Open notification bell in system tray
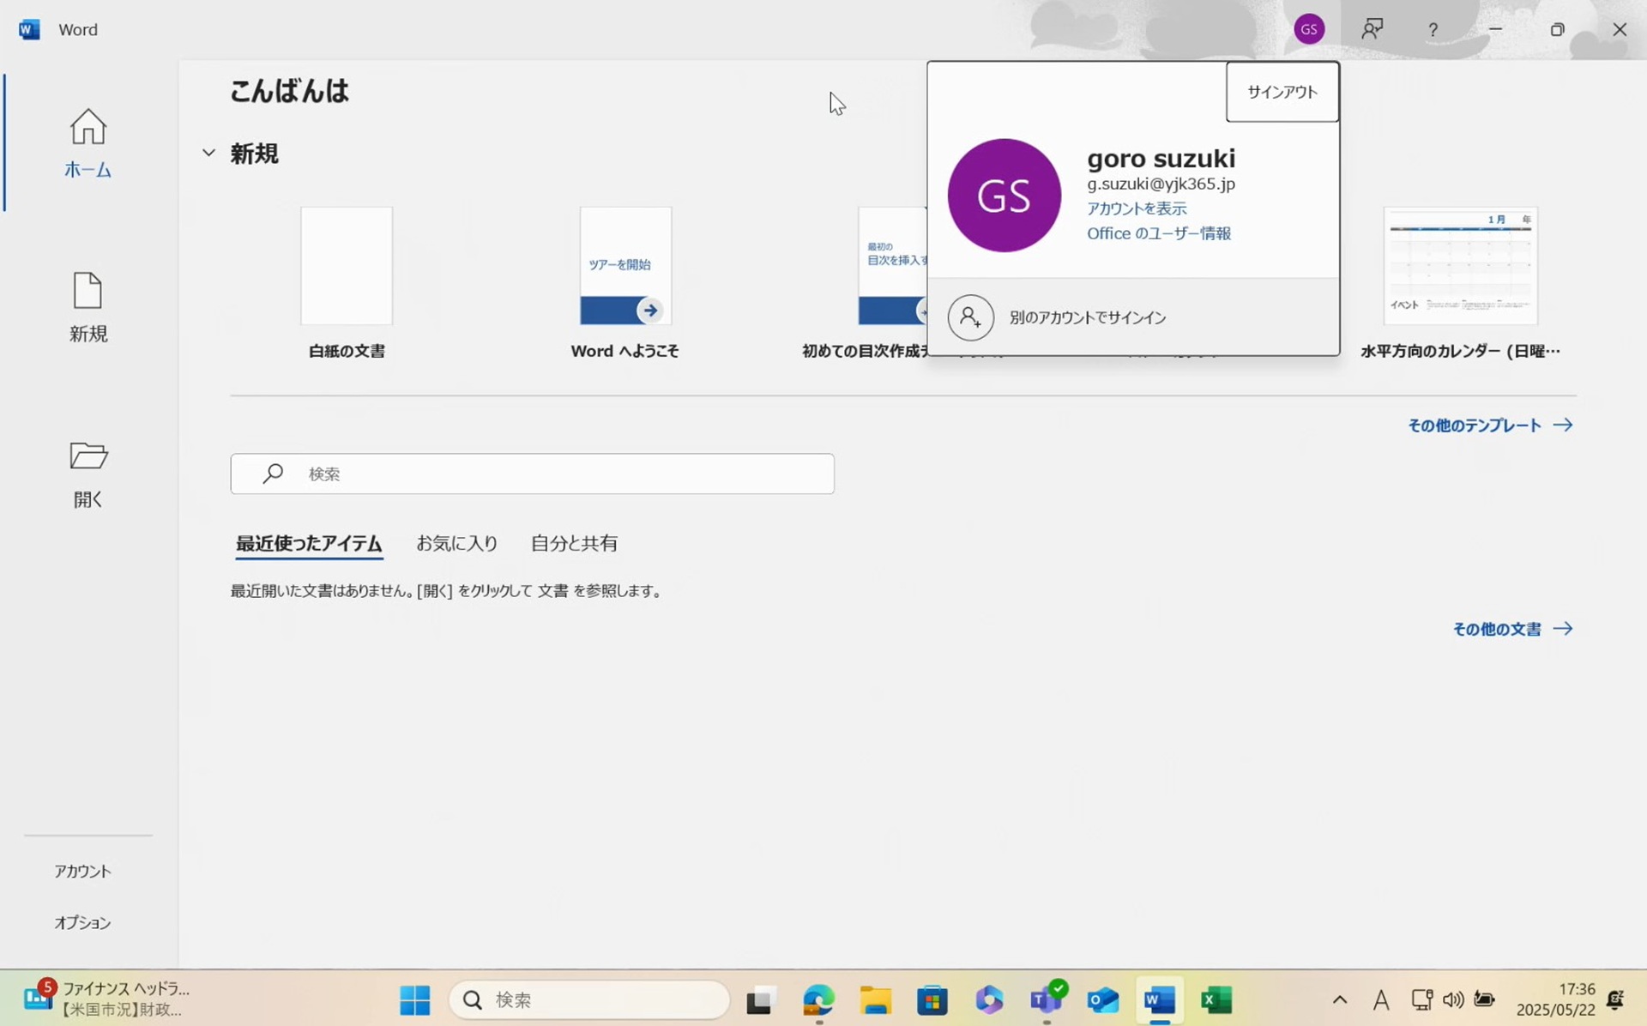The width and height of the screenshot is (1647, 1026). click(x=1615, y=999)
